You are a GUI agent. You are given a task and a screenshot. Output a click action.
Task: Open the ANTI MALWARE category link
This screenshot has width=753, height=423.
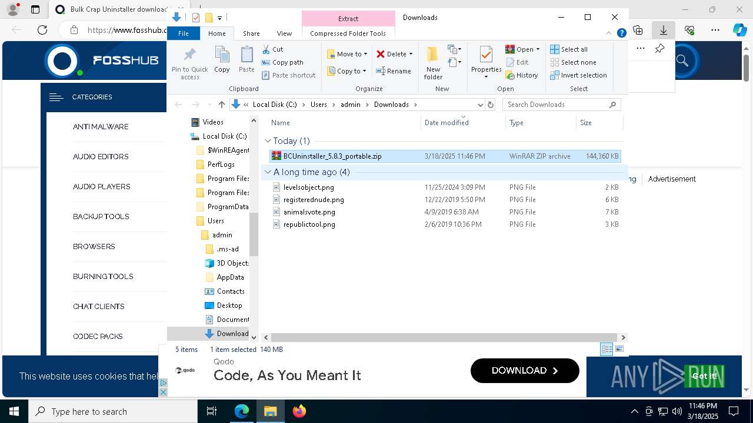coord(101,127)
